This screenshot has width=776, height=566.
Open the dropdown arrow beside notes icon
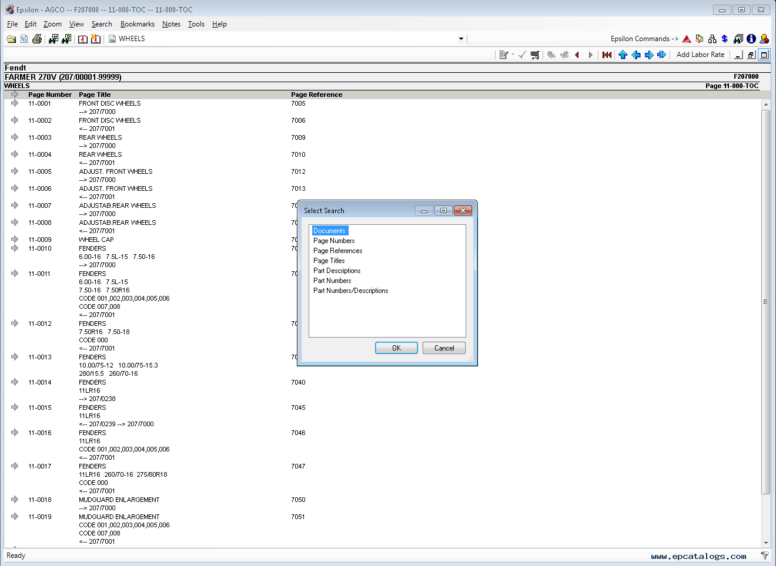point(513,55)
